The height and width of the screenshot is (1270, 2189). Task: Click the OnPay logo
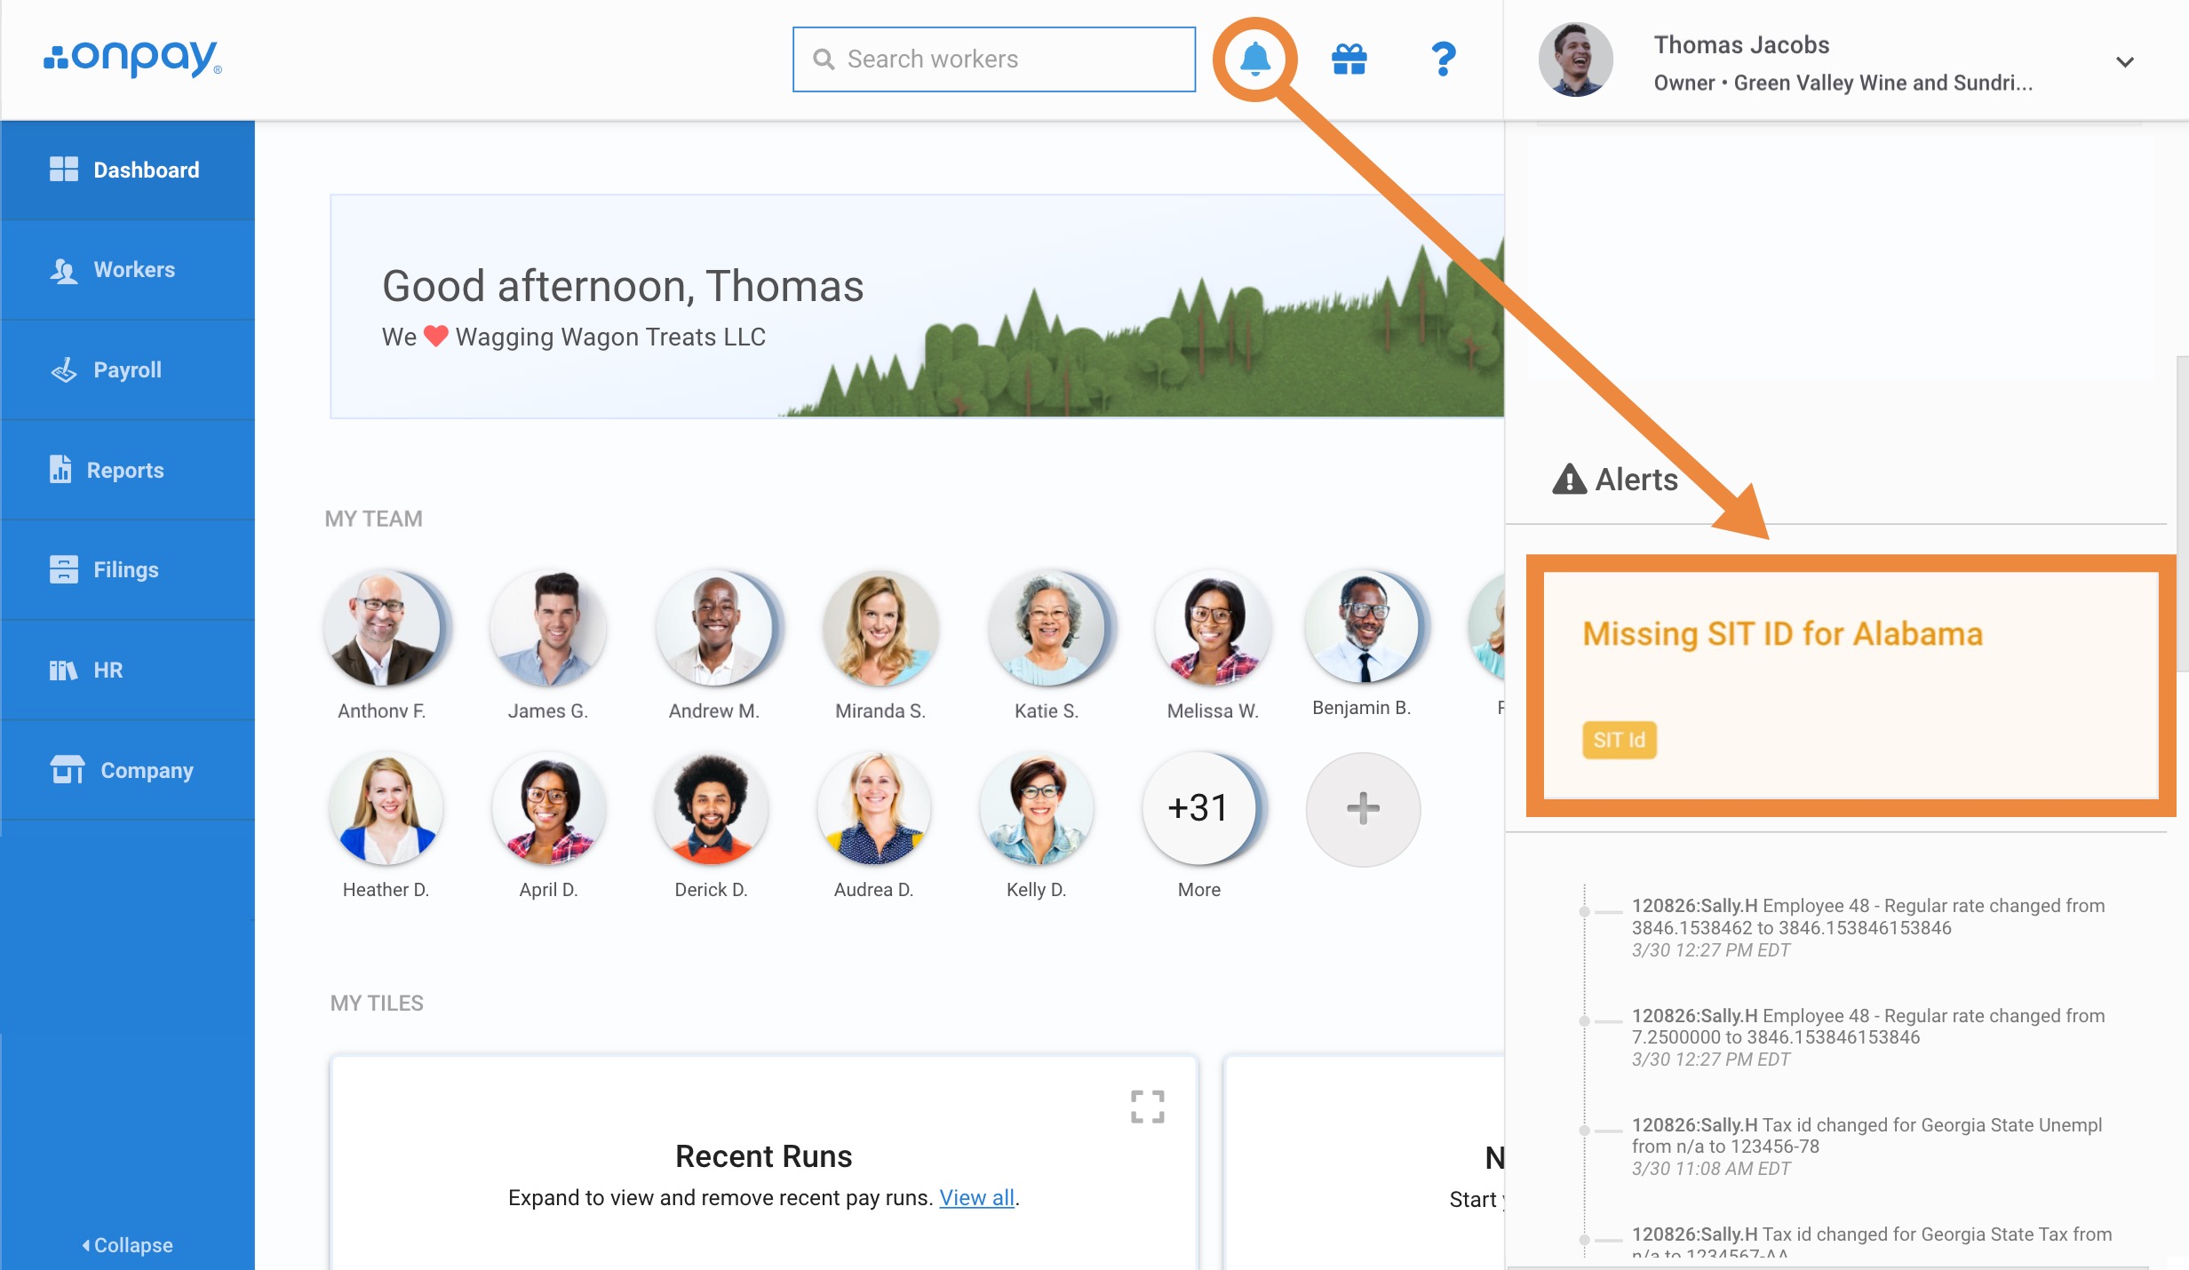click(x=132, y=58)
